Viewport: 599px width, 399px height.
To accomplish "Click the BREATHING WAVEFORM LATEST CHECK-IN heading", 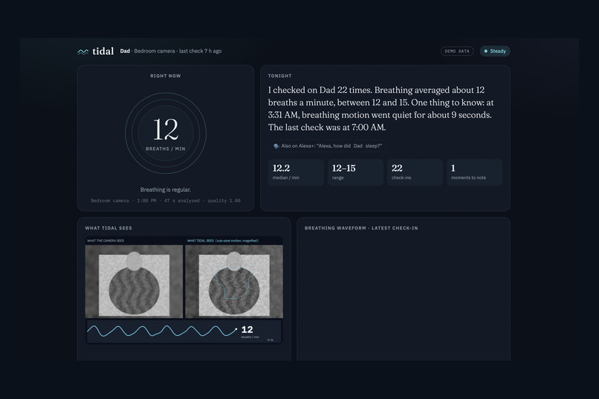I will click(x=361, y=228).
